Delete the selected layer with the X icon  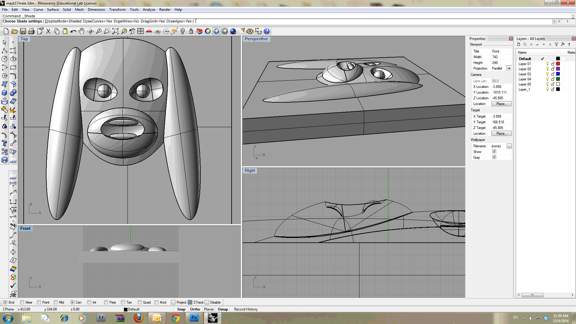[531, 44]
